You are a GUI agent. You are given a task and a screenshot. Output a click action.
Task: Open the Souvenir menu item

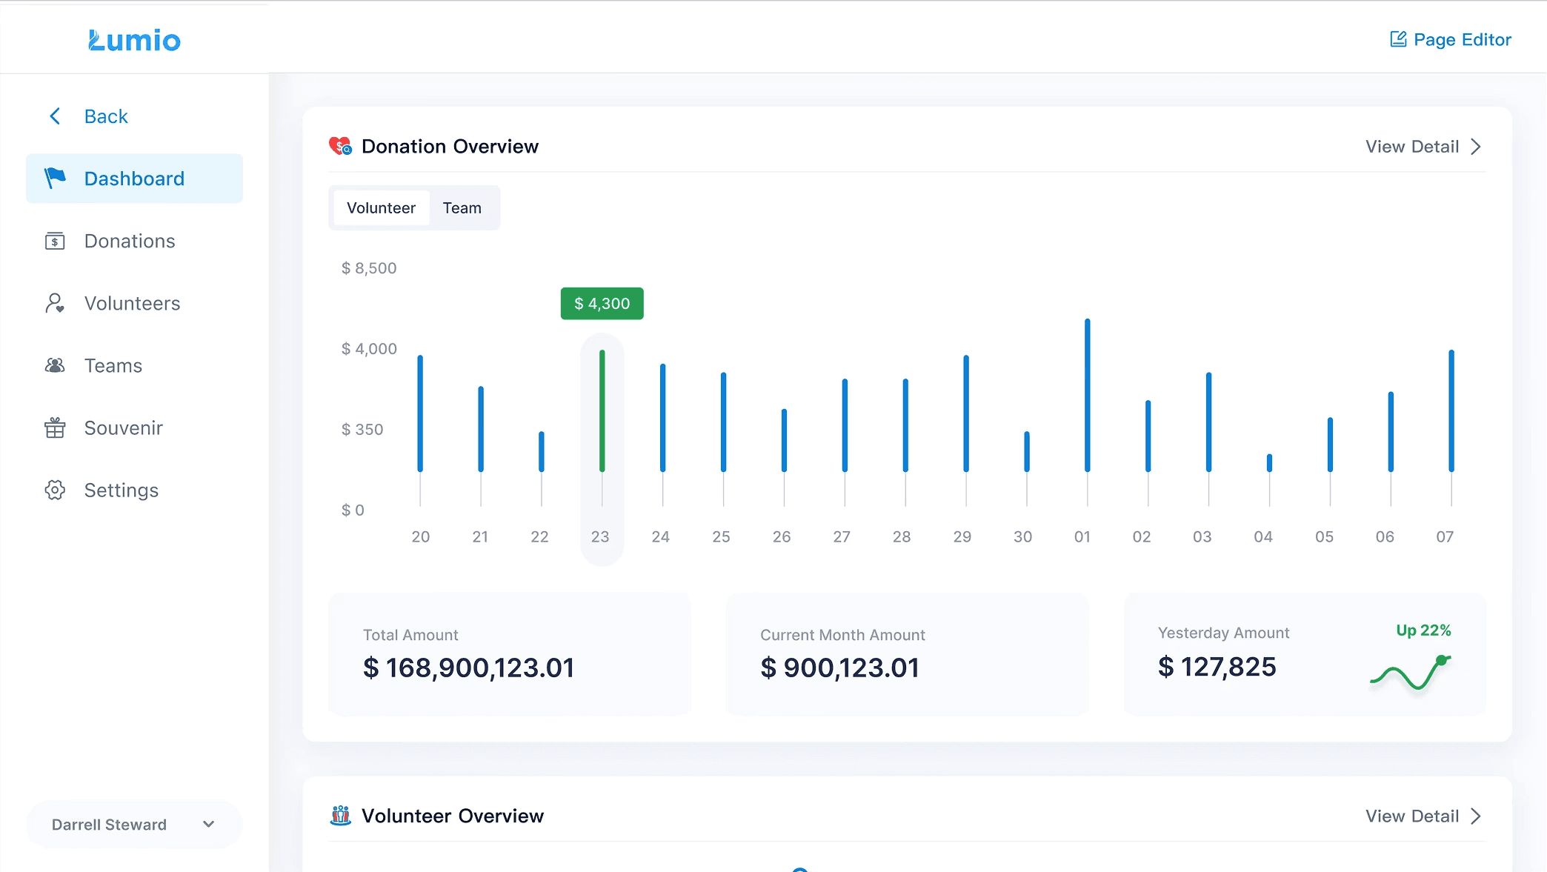point(123,427)
